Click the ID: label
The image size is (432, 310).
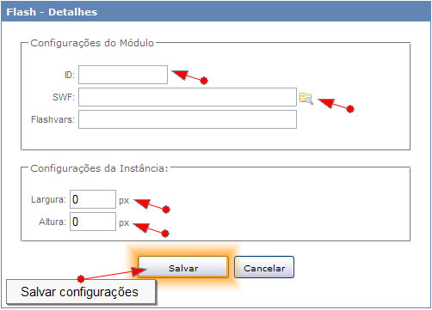tap(70, 75)
